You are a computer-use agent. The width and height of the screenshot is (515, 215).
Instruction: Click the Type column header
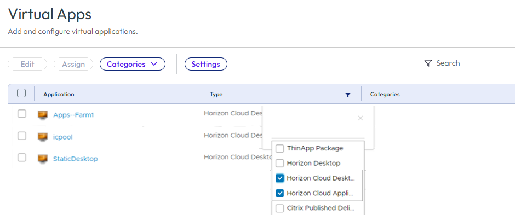click(x=216, y=95)
